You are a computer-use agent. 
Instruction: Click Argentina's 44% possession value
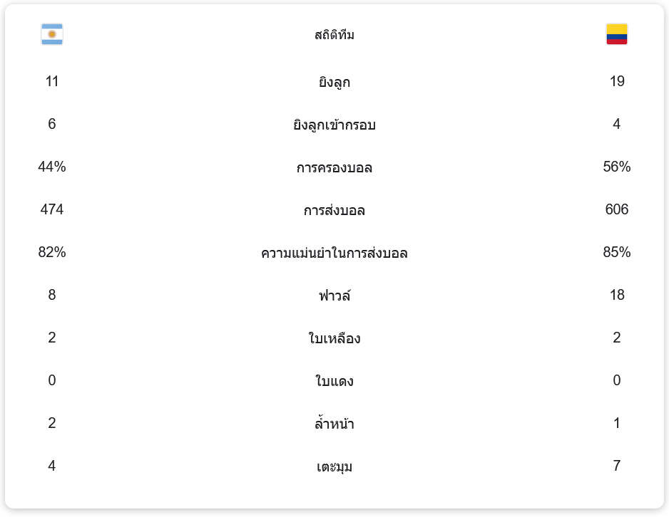52,167
